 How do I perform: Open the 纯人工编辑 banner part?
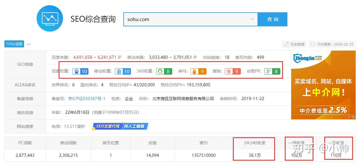[x=134, y=126]
